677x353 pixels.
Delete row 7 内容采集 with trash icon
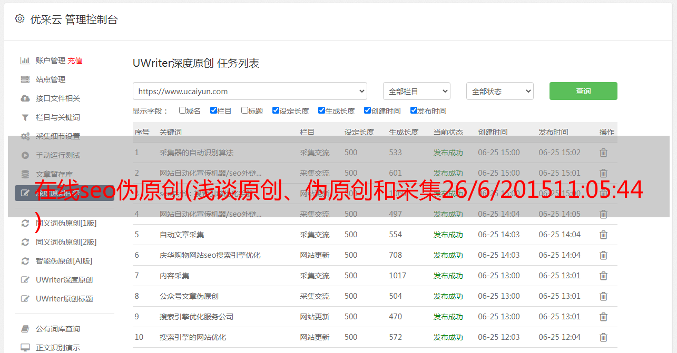point(603,276)
